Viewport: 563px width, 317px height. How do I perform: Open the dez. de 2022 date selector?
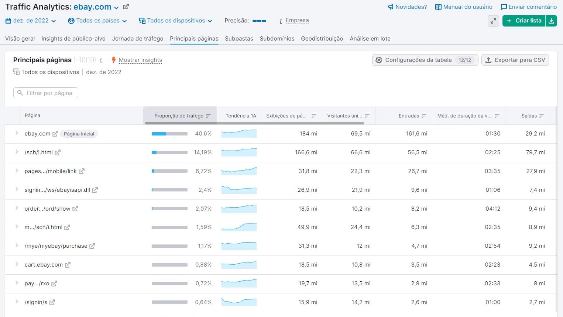tap(31, 21)
